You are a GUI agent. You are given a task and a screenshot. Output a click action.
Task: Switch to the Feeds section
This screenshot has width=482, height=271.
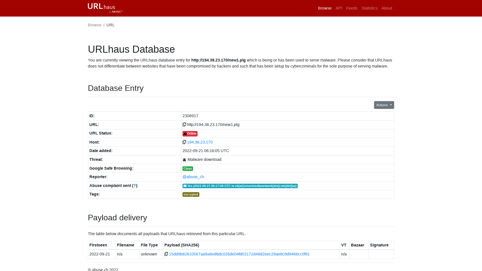click(351, 8)
